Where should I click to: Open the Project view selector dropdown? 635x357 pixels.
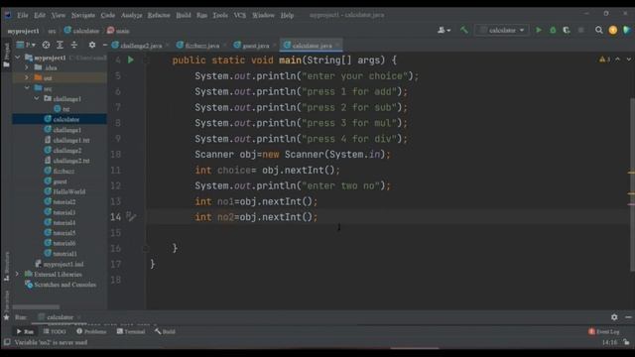25,45
